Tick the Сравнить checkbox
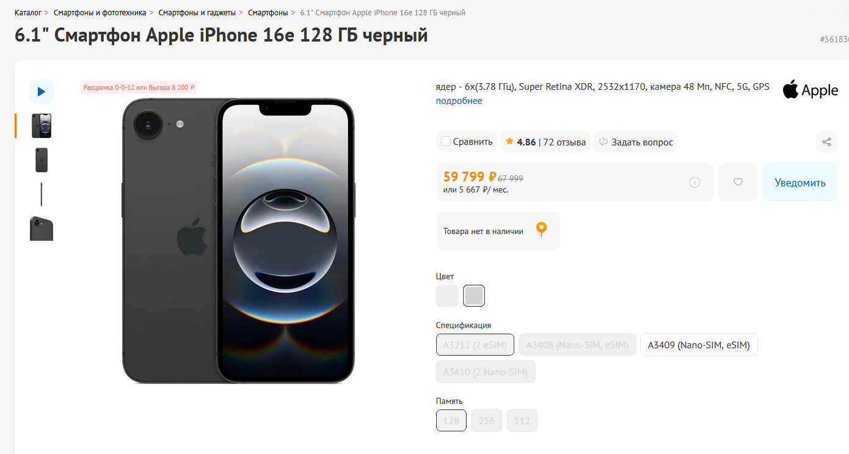This screenshot has width=849, height=454. point(446,142)
